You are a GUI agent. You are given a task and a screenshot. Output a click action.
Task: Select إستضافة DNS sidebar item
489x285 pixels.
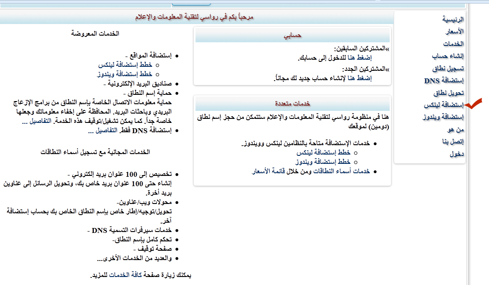tap(444, 81)
